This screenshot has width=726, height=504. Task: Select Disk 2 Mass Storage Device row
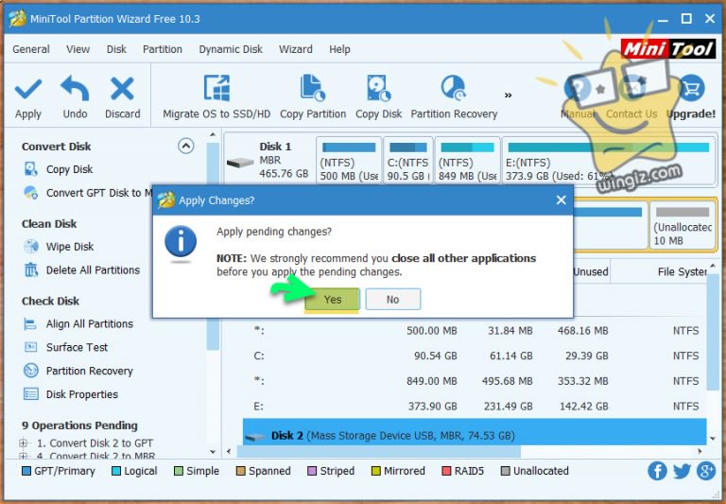[x=475, y=432]
